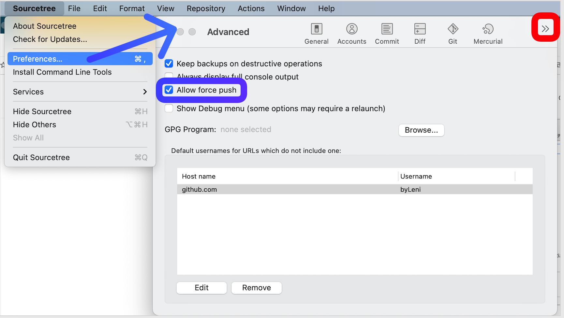Choose About Sourcetree
The image size is (564, 318).
tap(80, 26)
